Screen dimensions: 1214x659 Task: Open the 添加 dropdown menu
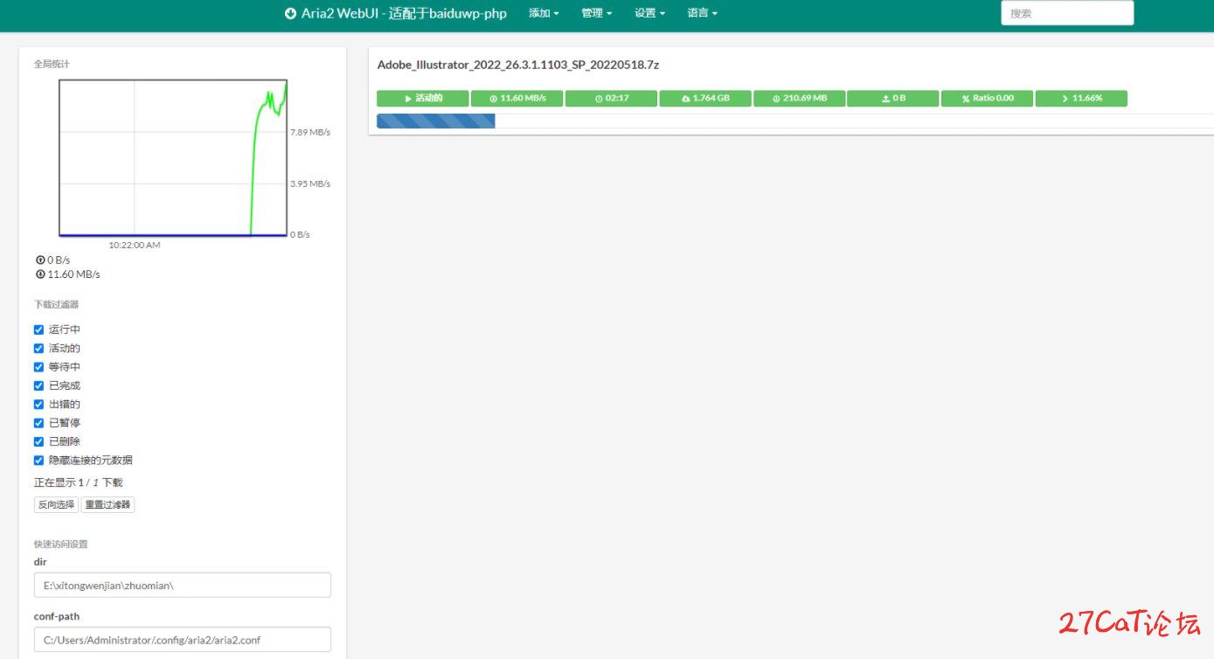[544, 13]
